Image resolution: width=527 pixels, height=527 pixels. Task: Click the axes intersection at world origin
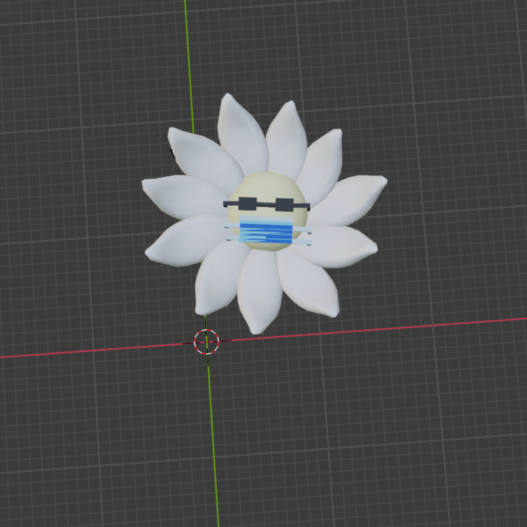tap(206, 341)
